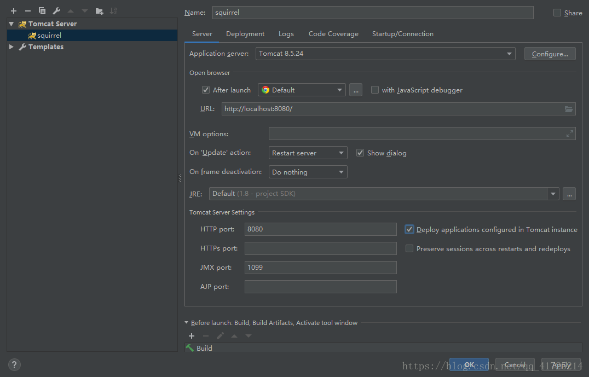The height and width of the screenshot is (377, 589).
Task: Collapse Before launch section triangle
Action: (186, 322)
